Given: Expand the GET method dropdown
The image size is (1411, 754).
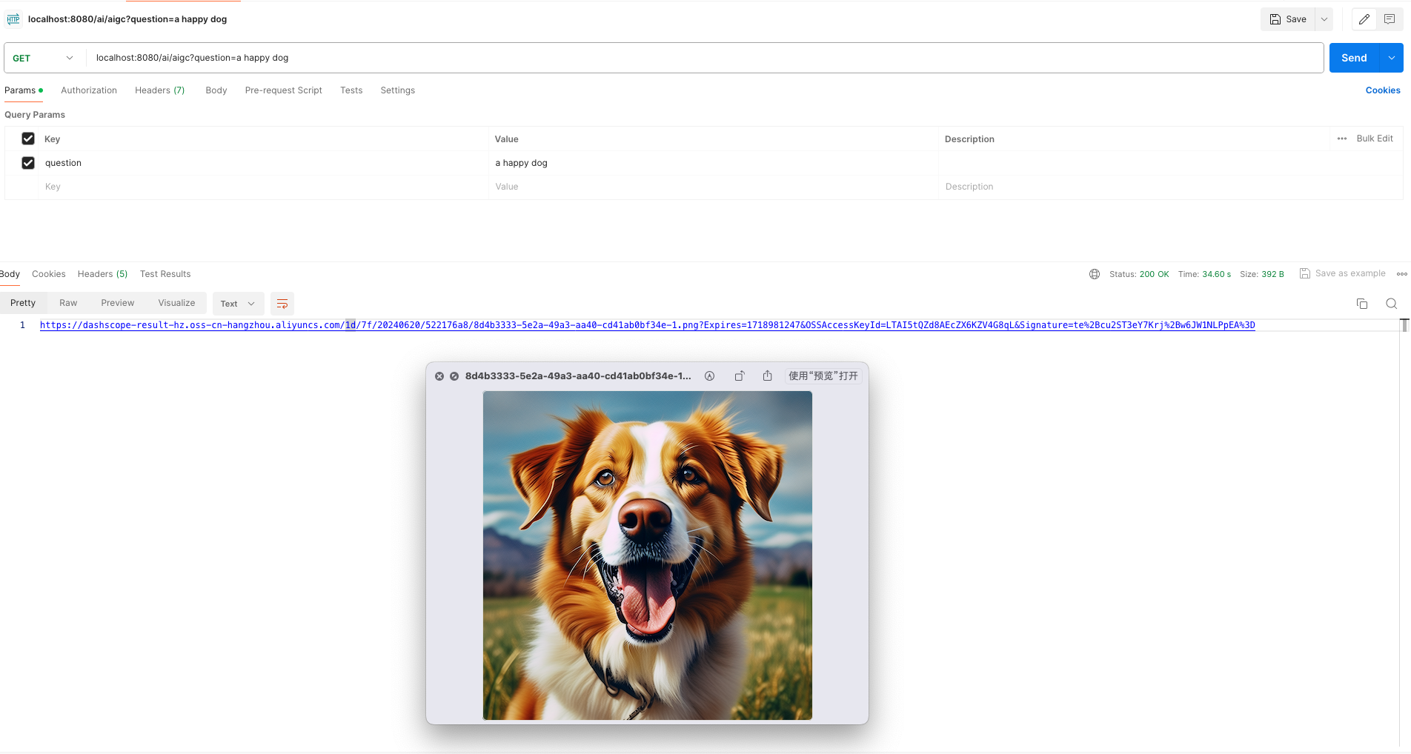Looking at the screenshot, I should point(44,58).
